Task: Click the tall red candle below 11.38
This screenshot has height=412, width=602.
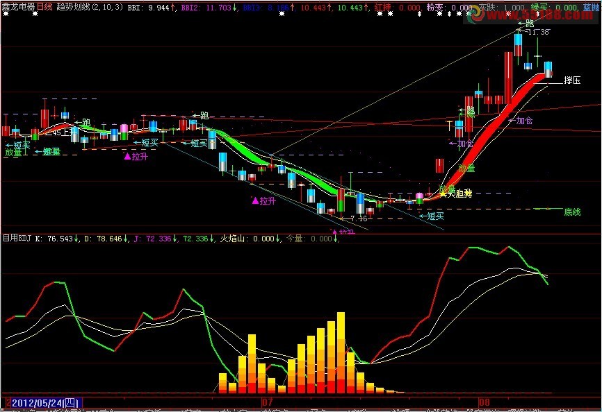Action: tap(508, 78)
